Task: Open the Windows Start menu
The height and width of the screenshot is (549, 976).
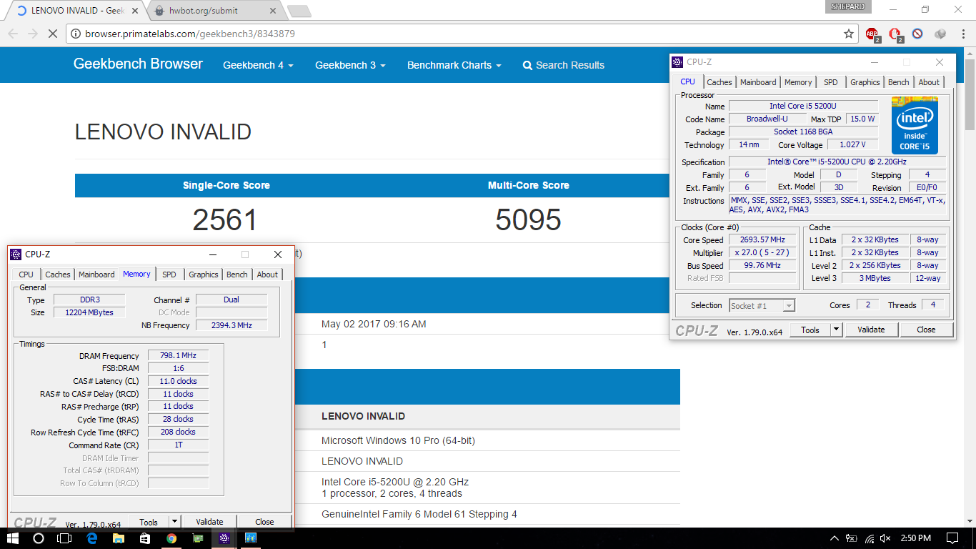Action: (13, 538)
